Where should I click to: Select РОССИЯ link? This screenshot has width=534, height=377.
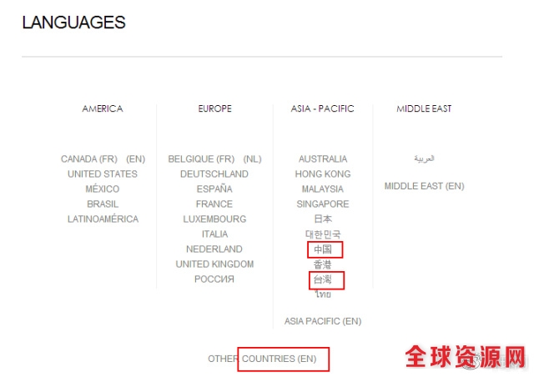point(214,279)
